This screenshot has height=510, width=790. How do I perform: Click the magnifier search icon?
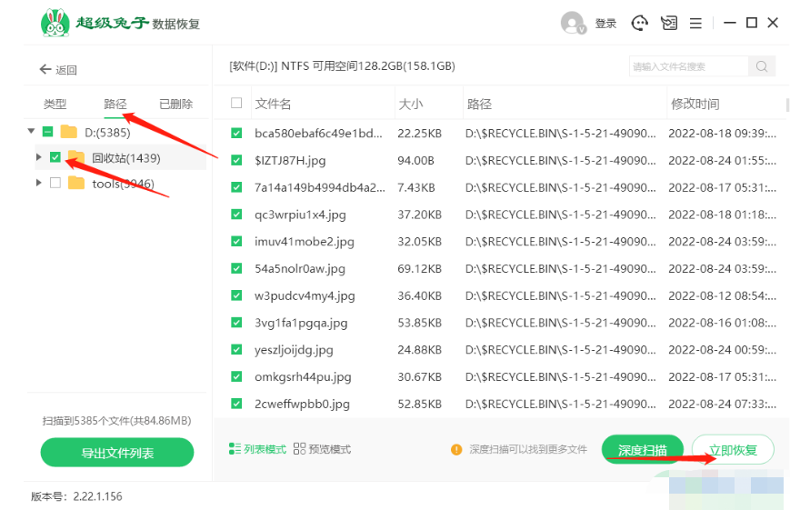[761, 66]
